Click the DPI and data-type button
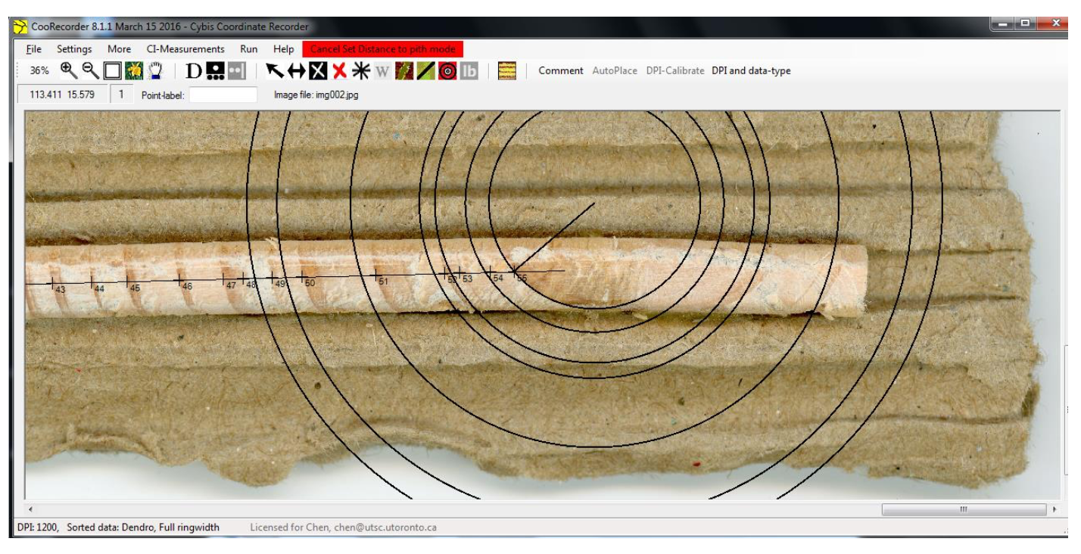Viewport: 1081px width, 554px height. tap(751, 71)
